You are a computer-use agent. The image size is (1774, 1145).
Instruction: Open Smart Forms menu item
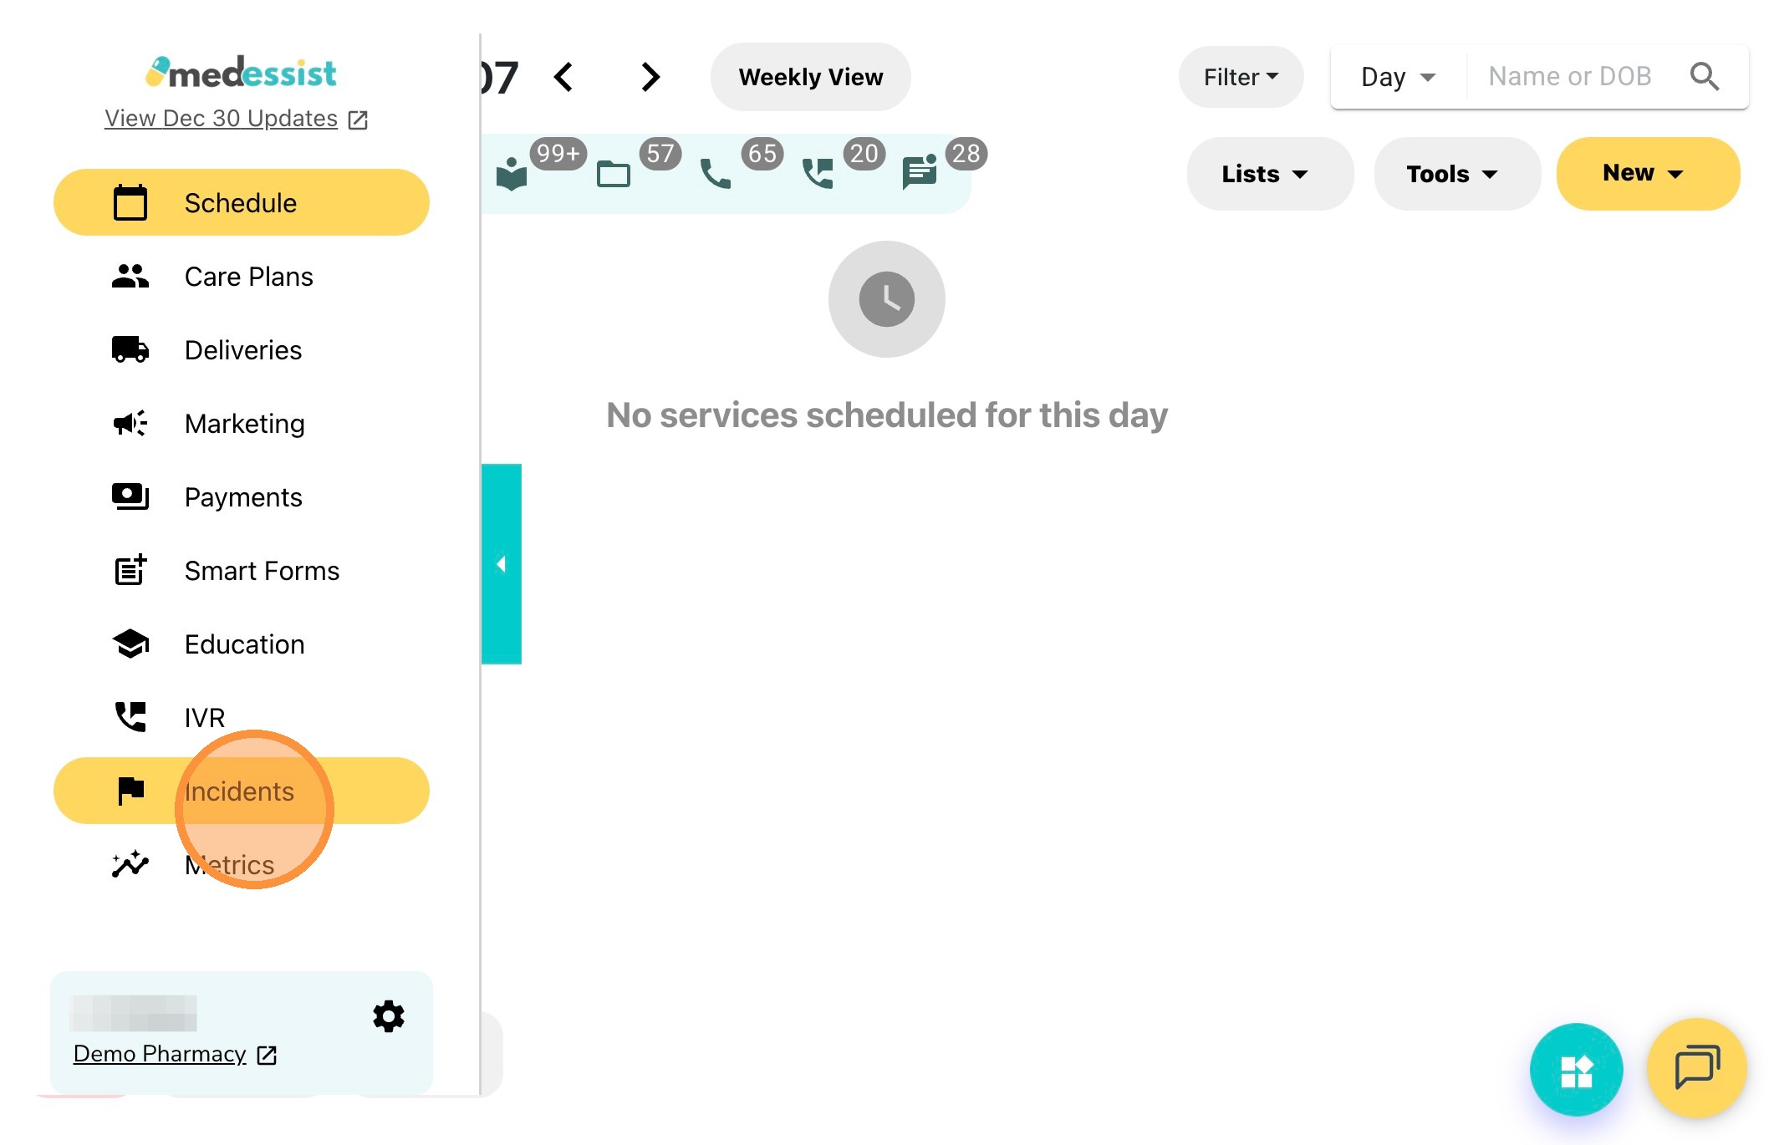262,571
